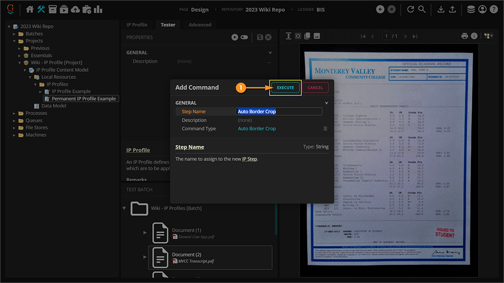
Task: Click Description value (none) in Add Command
Action: point(245,120)
